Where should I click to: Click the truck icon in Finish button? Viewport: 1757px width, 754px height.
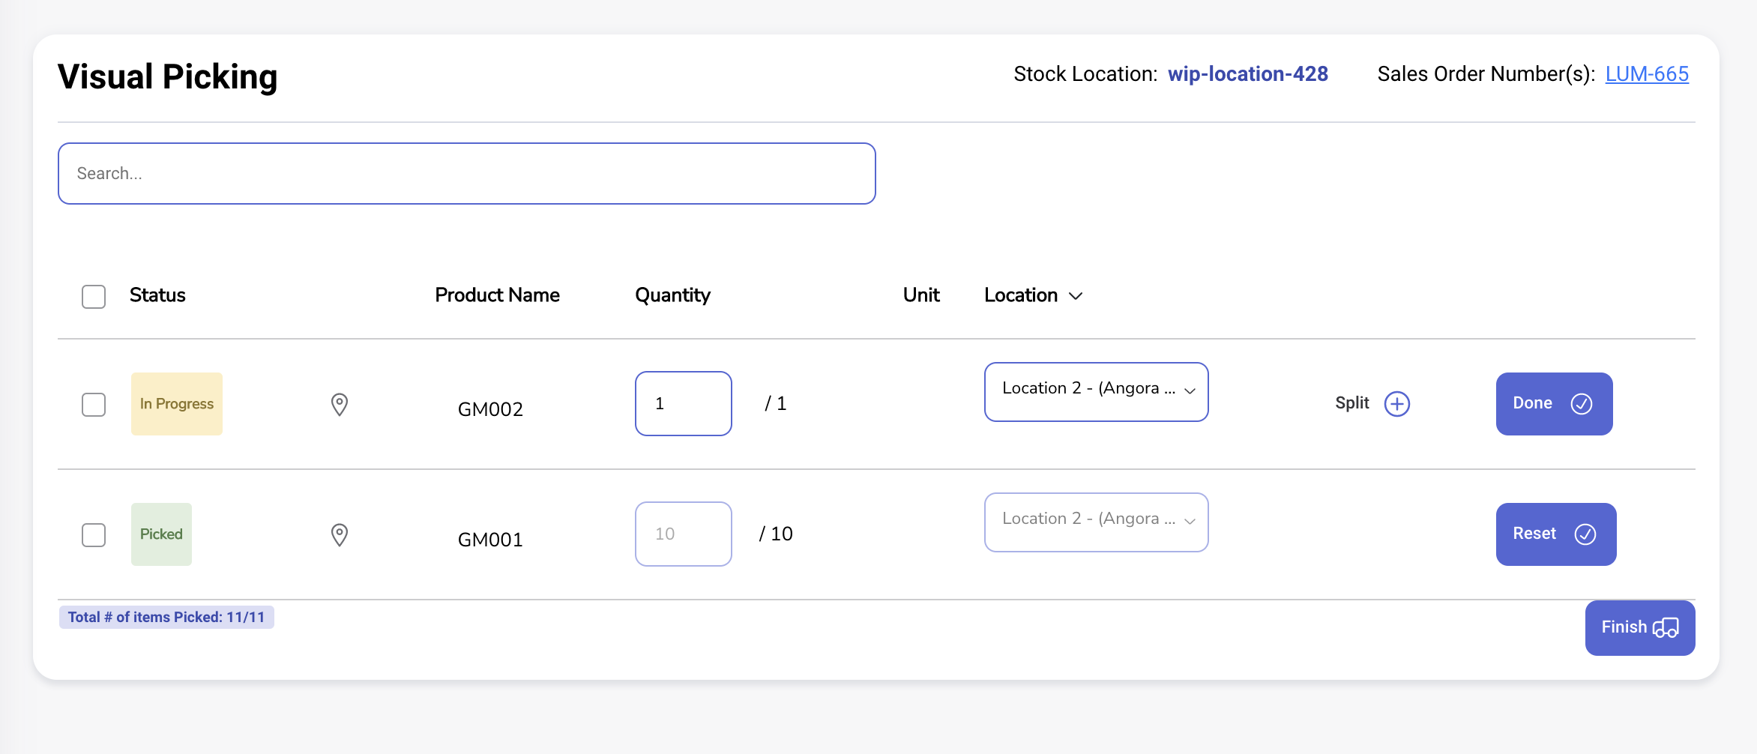point(1666,627)
